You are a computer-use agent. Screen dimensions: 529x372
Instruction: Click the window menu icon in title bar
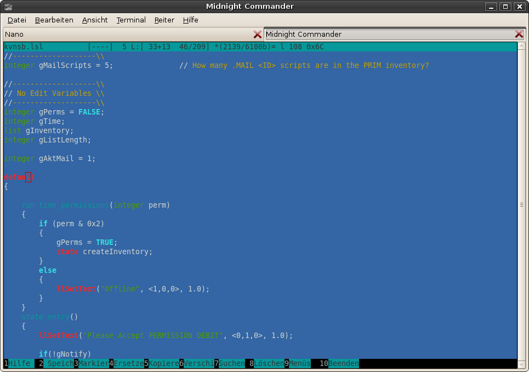click(8, 7)
